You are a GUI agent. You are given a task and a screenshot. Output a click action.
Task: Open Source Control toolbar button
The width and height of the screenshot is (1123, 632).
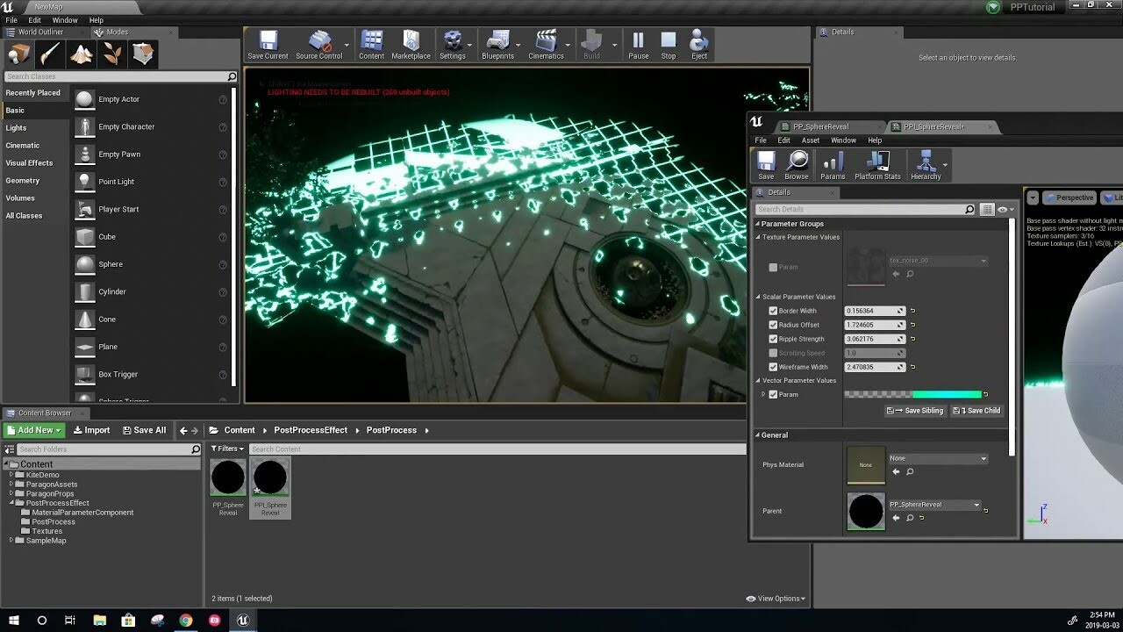click(x=318, y=45)
